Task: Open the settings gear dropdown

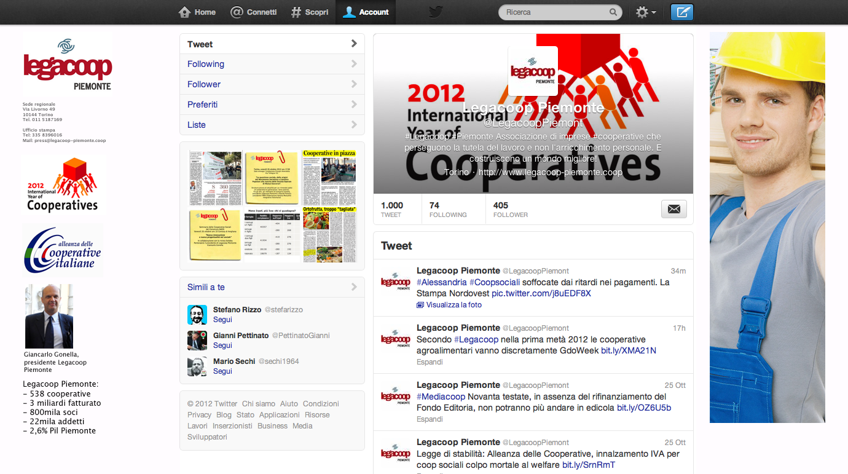Action: click(x=645, y=12)
